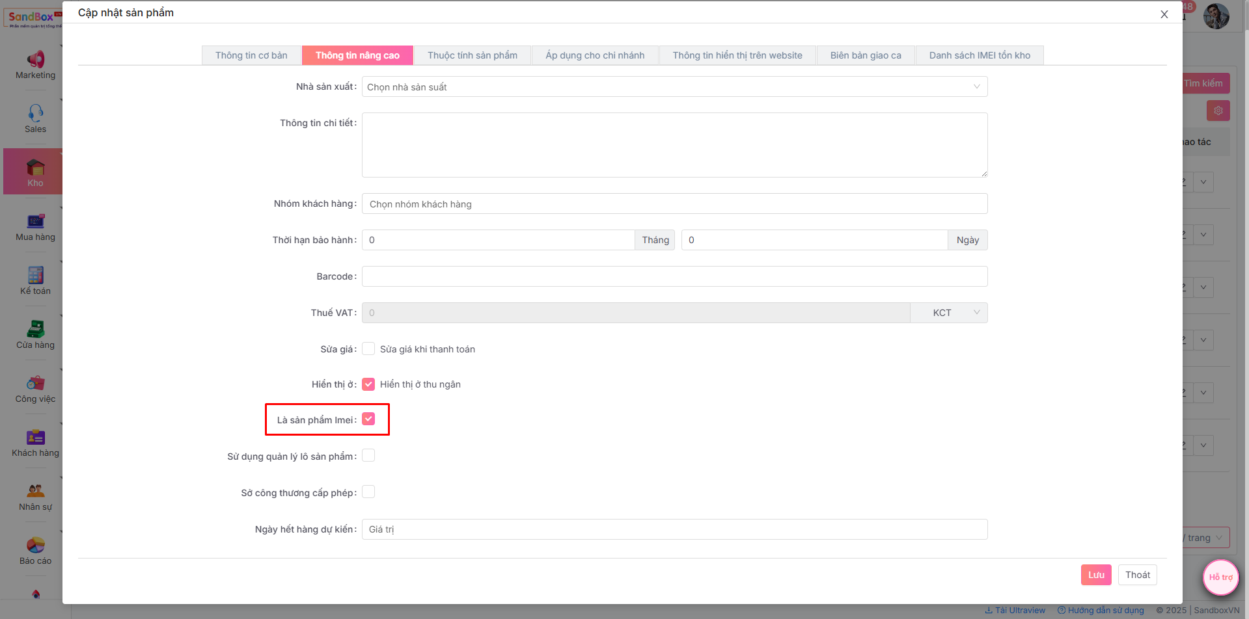Open the KCT VAT type dropdown
The image size is (1249, 619).
[948, 313]
